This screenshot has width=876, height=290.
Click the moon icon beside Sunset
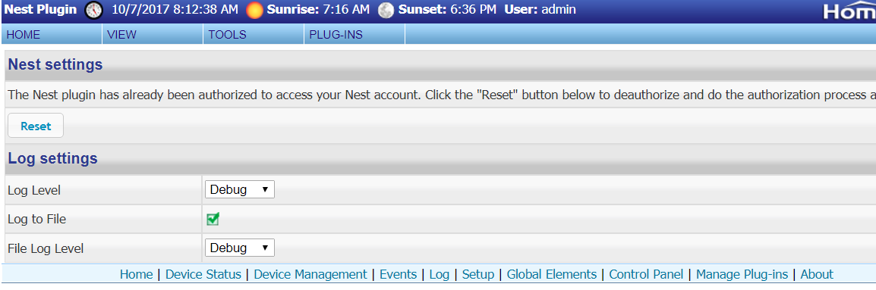point(386,10)
